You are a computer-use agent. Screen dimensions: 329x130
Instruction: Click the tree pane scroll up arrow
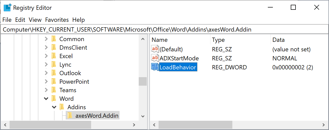143,39
